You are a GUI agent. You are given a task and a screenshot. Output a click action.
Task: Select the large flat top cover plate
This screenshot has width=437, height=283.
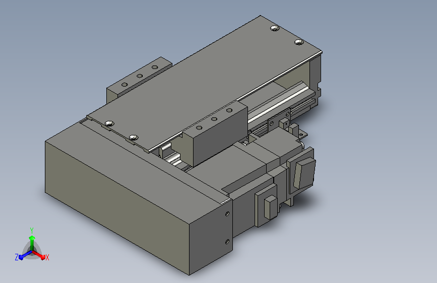point(205,84)
